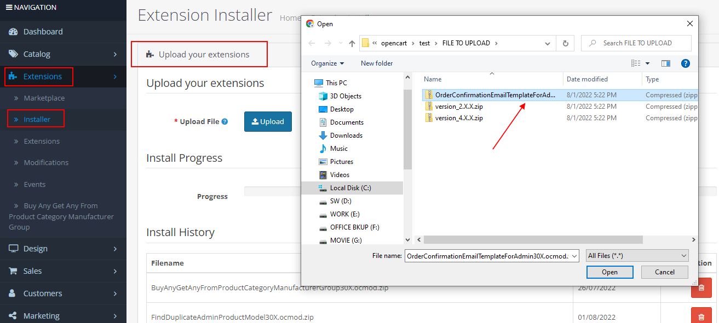Go up one folder level arrow
719x323 pixels.
[x=352, y=43]
